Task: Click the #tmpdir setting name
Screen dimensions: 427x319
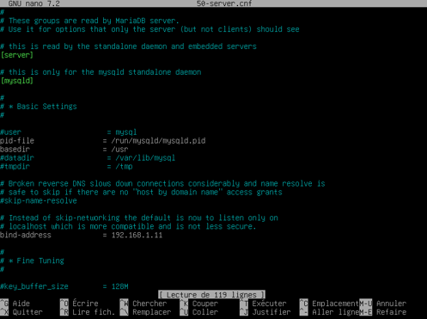Action: 15,167
